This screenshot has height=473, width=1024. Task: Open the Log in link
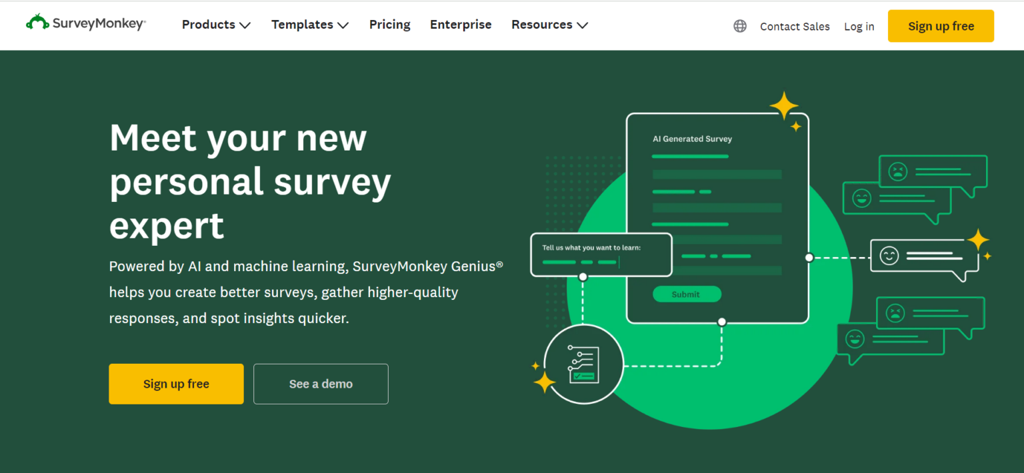coord(859,27)
